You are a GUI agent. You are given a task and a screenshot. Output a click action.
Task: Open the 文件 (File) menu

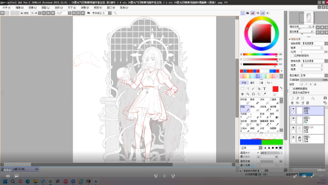coord(6,7)
